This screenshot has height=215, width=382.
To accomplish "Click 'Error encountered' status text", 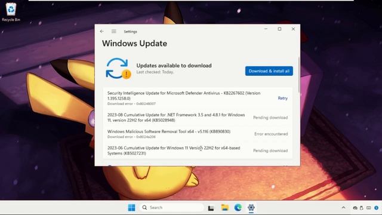I will [271, 134].
